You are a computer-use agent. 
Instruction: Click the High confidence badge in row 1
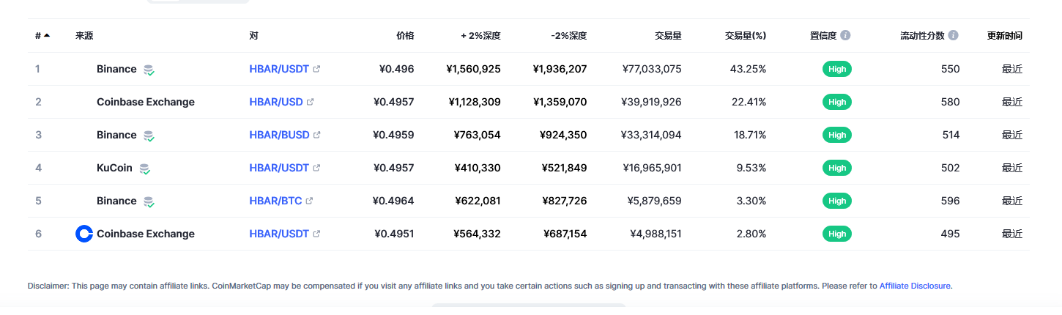coord(837,69)
